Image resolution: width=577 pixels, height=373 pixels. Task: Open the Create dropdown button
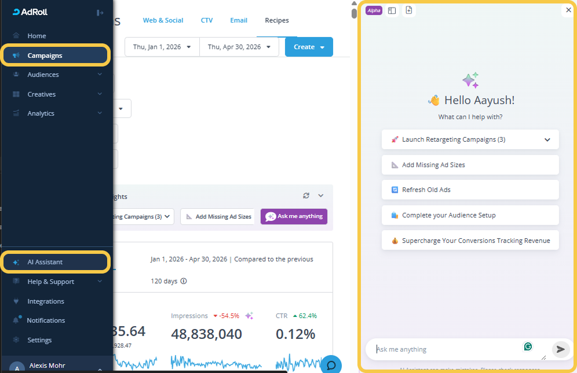pyautogui.click(x=309, y=47)
